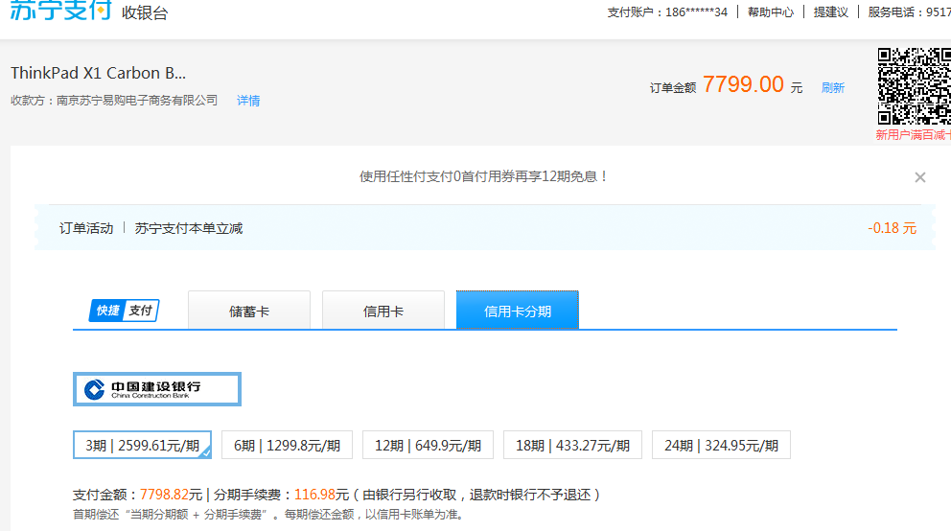951x531 pixels.
Task: Click the 服务电话 service phone text
Action: point(909,12)
